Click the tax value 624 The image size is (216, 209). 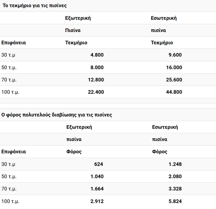coord(99,164)
